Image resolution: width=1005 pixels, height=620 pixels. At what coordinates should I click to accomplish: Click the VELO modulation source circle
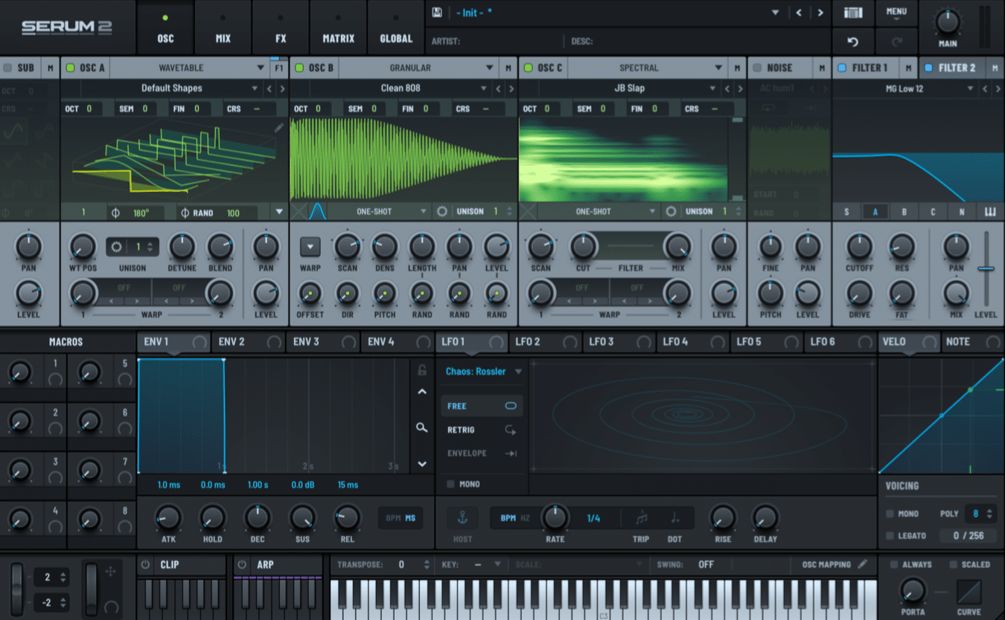coord(929,342)
